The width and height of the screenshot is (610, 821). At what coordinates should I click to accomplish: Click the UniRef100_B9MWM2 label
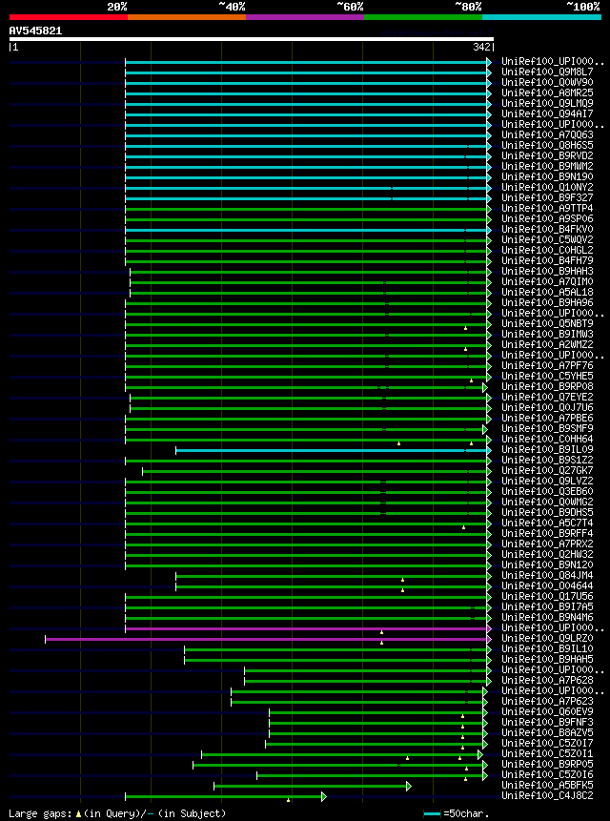pyautogui.click(x=547, y=167)
